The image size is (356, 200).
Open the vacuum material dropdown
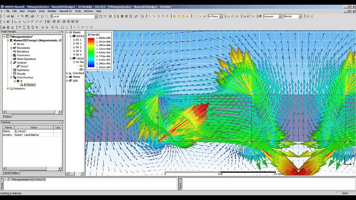click(280, 16)
